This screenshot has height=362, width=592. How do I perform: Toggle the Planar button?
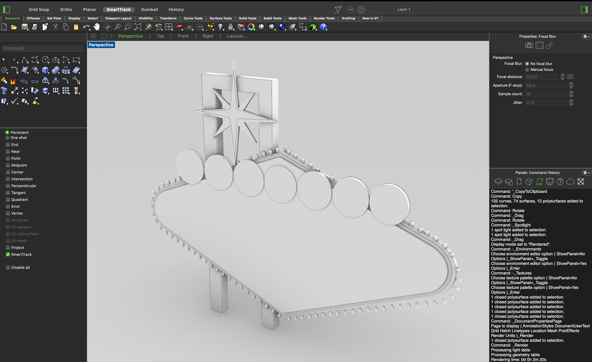(89, 10)
